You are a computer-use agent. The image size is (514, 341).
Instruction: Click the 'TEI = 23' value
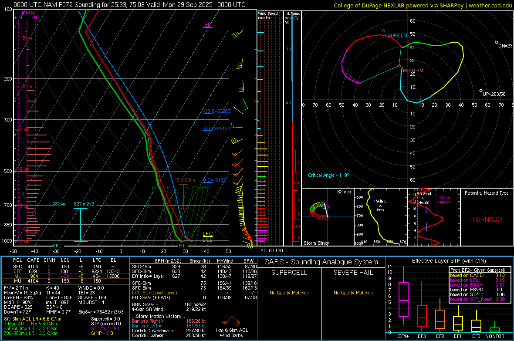click(x=87, y=293)
